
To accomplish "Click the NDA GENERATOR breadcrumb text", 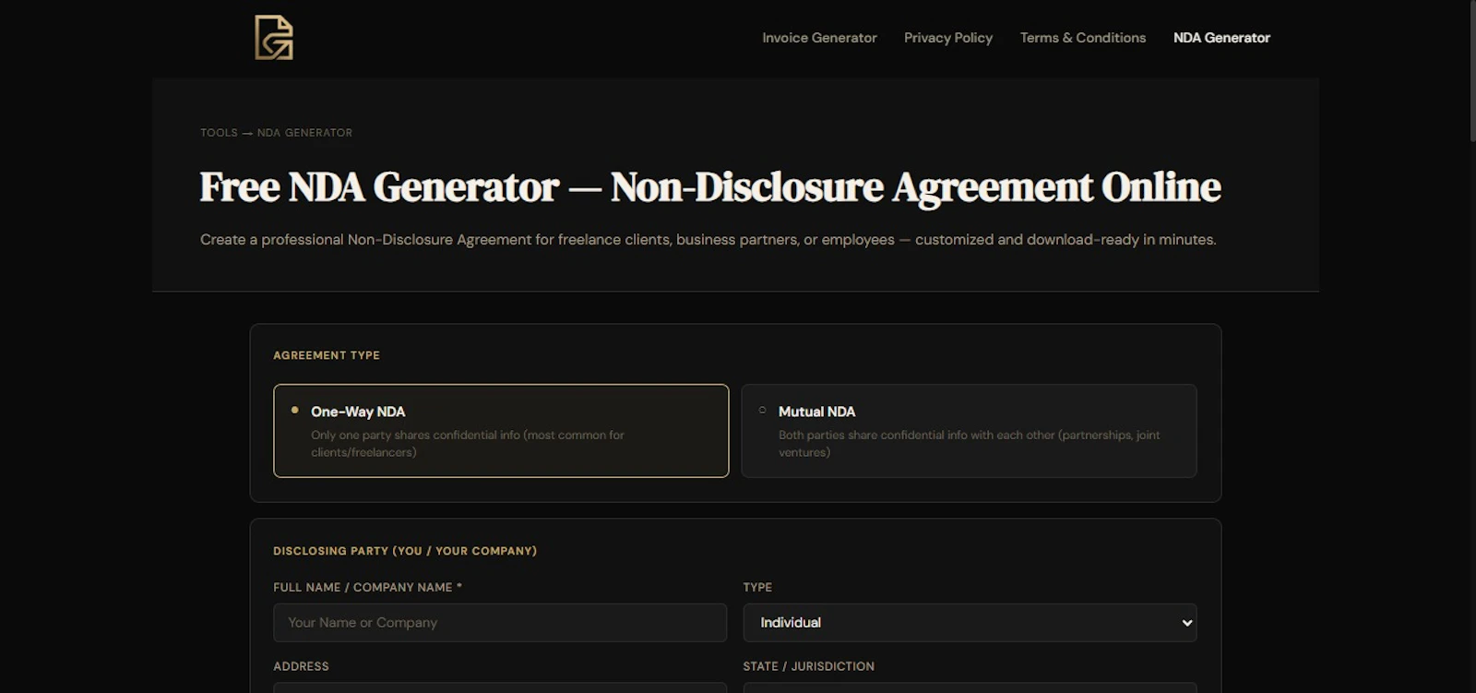I will [304, 133].
